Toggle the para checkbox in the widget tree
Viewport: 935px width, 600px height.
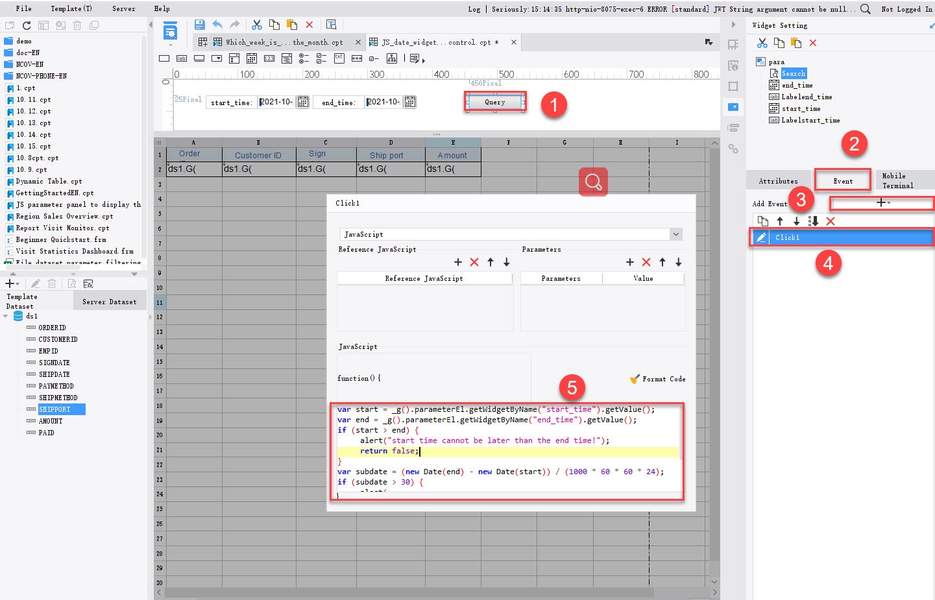[760, 61]
